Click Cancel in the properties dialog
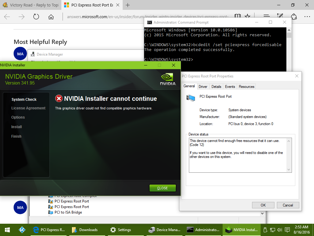 pos(288,205)
